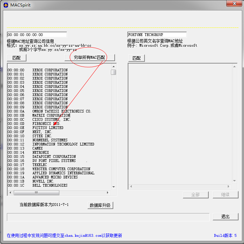Click the disabled 全部 button

coord(196,195)
